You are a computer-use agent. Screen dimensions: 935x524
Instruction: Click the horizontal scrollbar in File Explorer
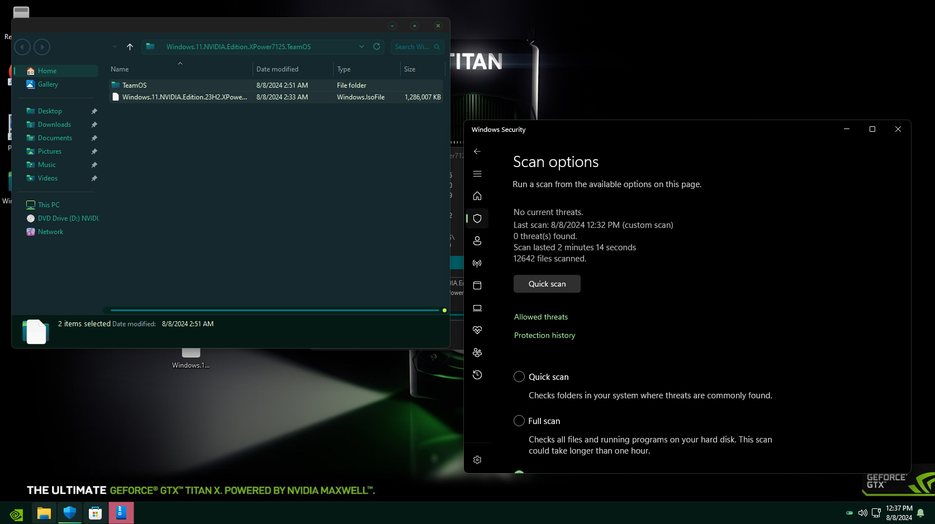pyautogui.click(x=275, y=310)
